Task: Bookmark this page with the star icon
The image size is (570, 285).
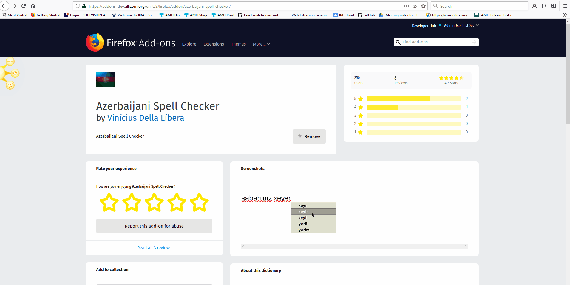Action: [x=423, y=6]
